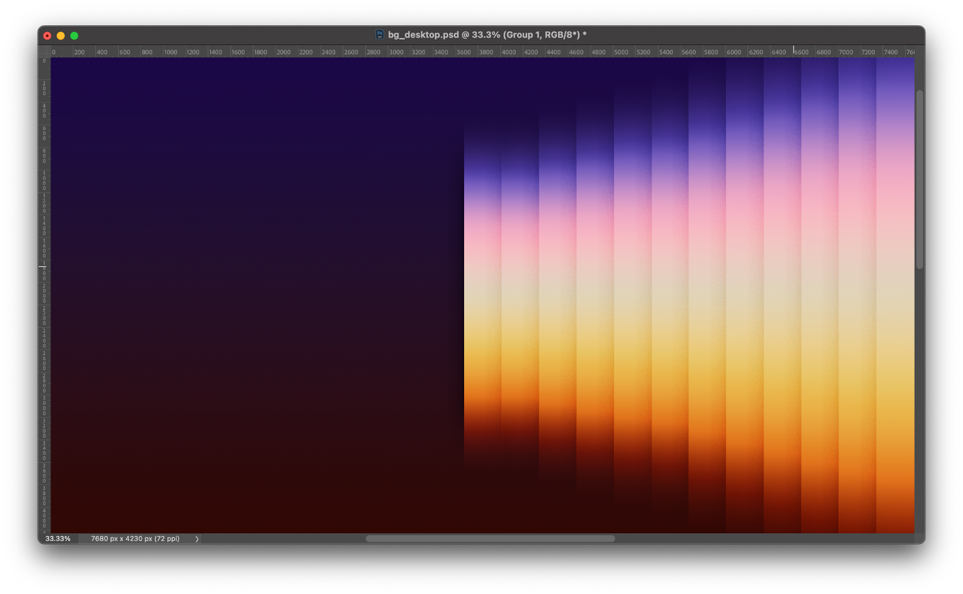Click the ruler origin box at top-left corner
963x594 pixels.
[x=44, y=52]
